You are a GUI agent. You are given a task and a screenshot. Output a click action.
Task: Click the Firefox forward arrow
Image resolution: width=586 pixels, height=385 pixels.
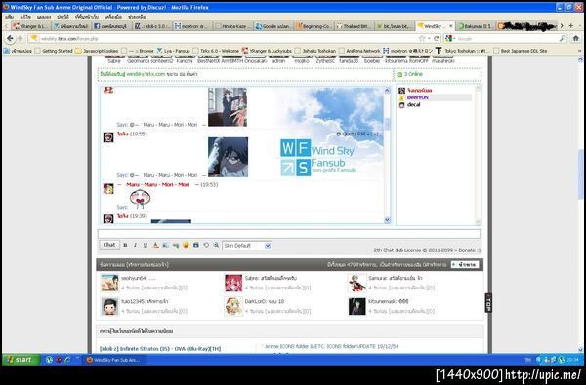21,38
